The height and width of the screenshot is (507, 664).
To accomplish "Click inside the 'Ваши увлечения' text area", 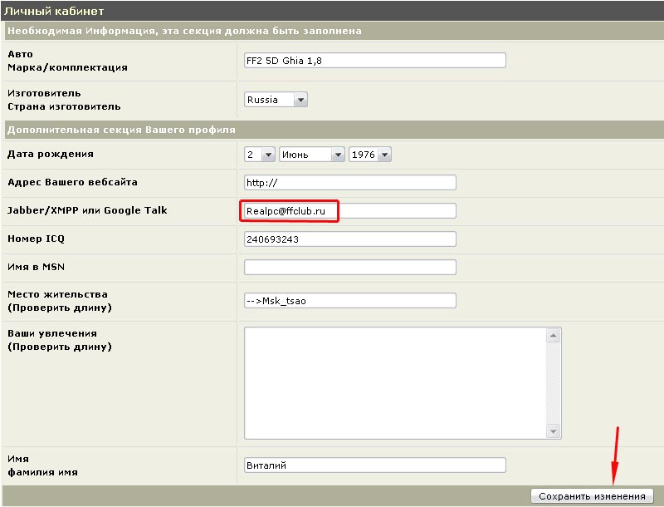I will [x=396, y=383].
